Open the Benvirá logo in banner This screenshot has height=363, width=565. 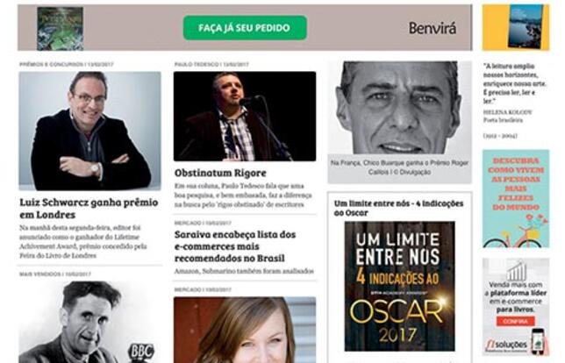click(433, 28)
